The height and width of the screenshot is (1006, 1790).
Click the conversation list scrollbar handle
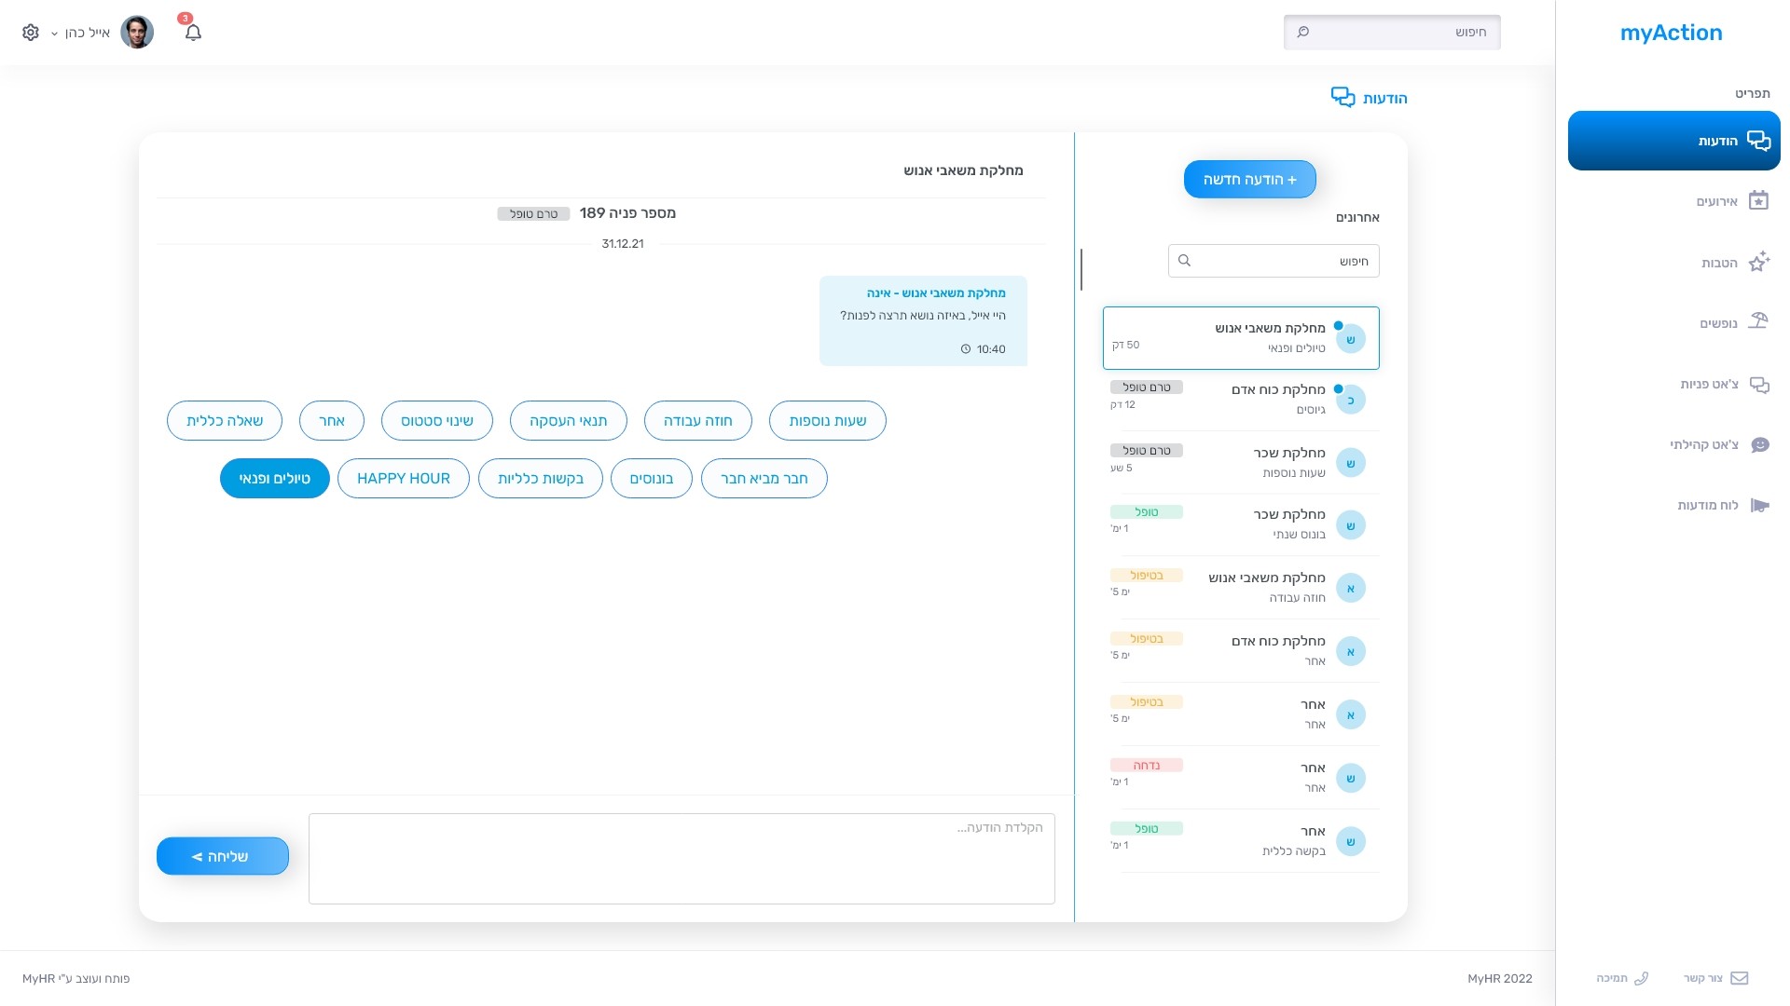click(x=1081, y=269)
